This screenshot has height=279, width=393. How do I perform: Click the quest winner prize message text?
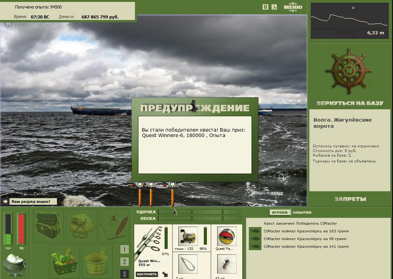point(194,133)
